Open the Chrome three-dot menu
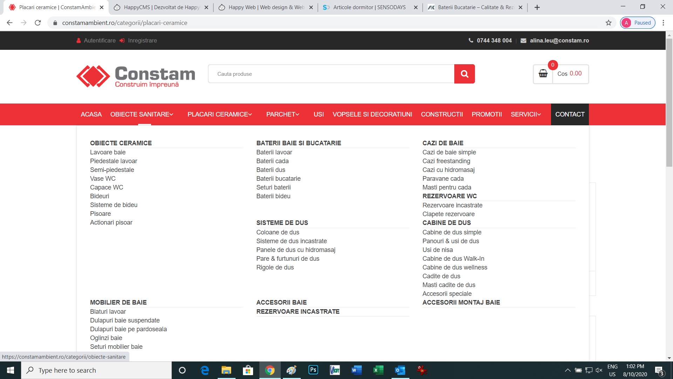Image resolution: width=673 pixels, height=379 pixels. pos(663,23)
